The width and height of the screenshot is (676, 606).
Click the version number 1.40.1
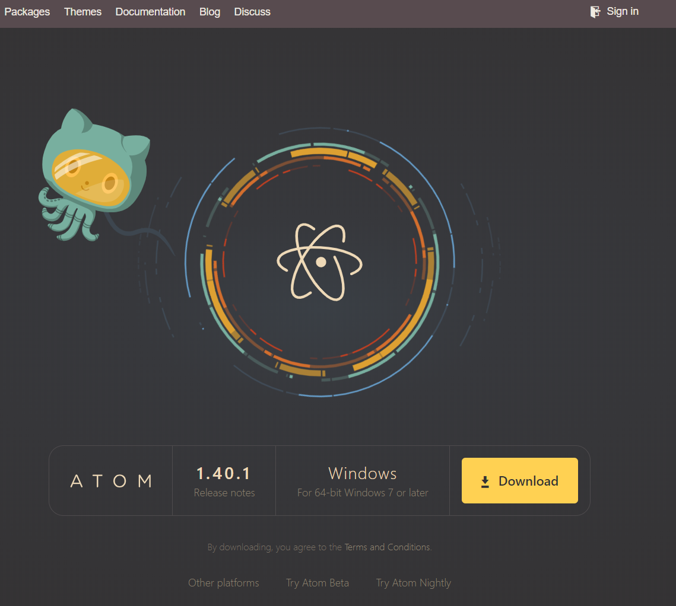[x=224, y=473]
